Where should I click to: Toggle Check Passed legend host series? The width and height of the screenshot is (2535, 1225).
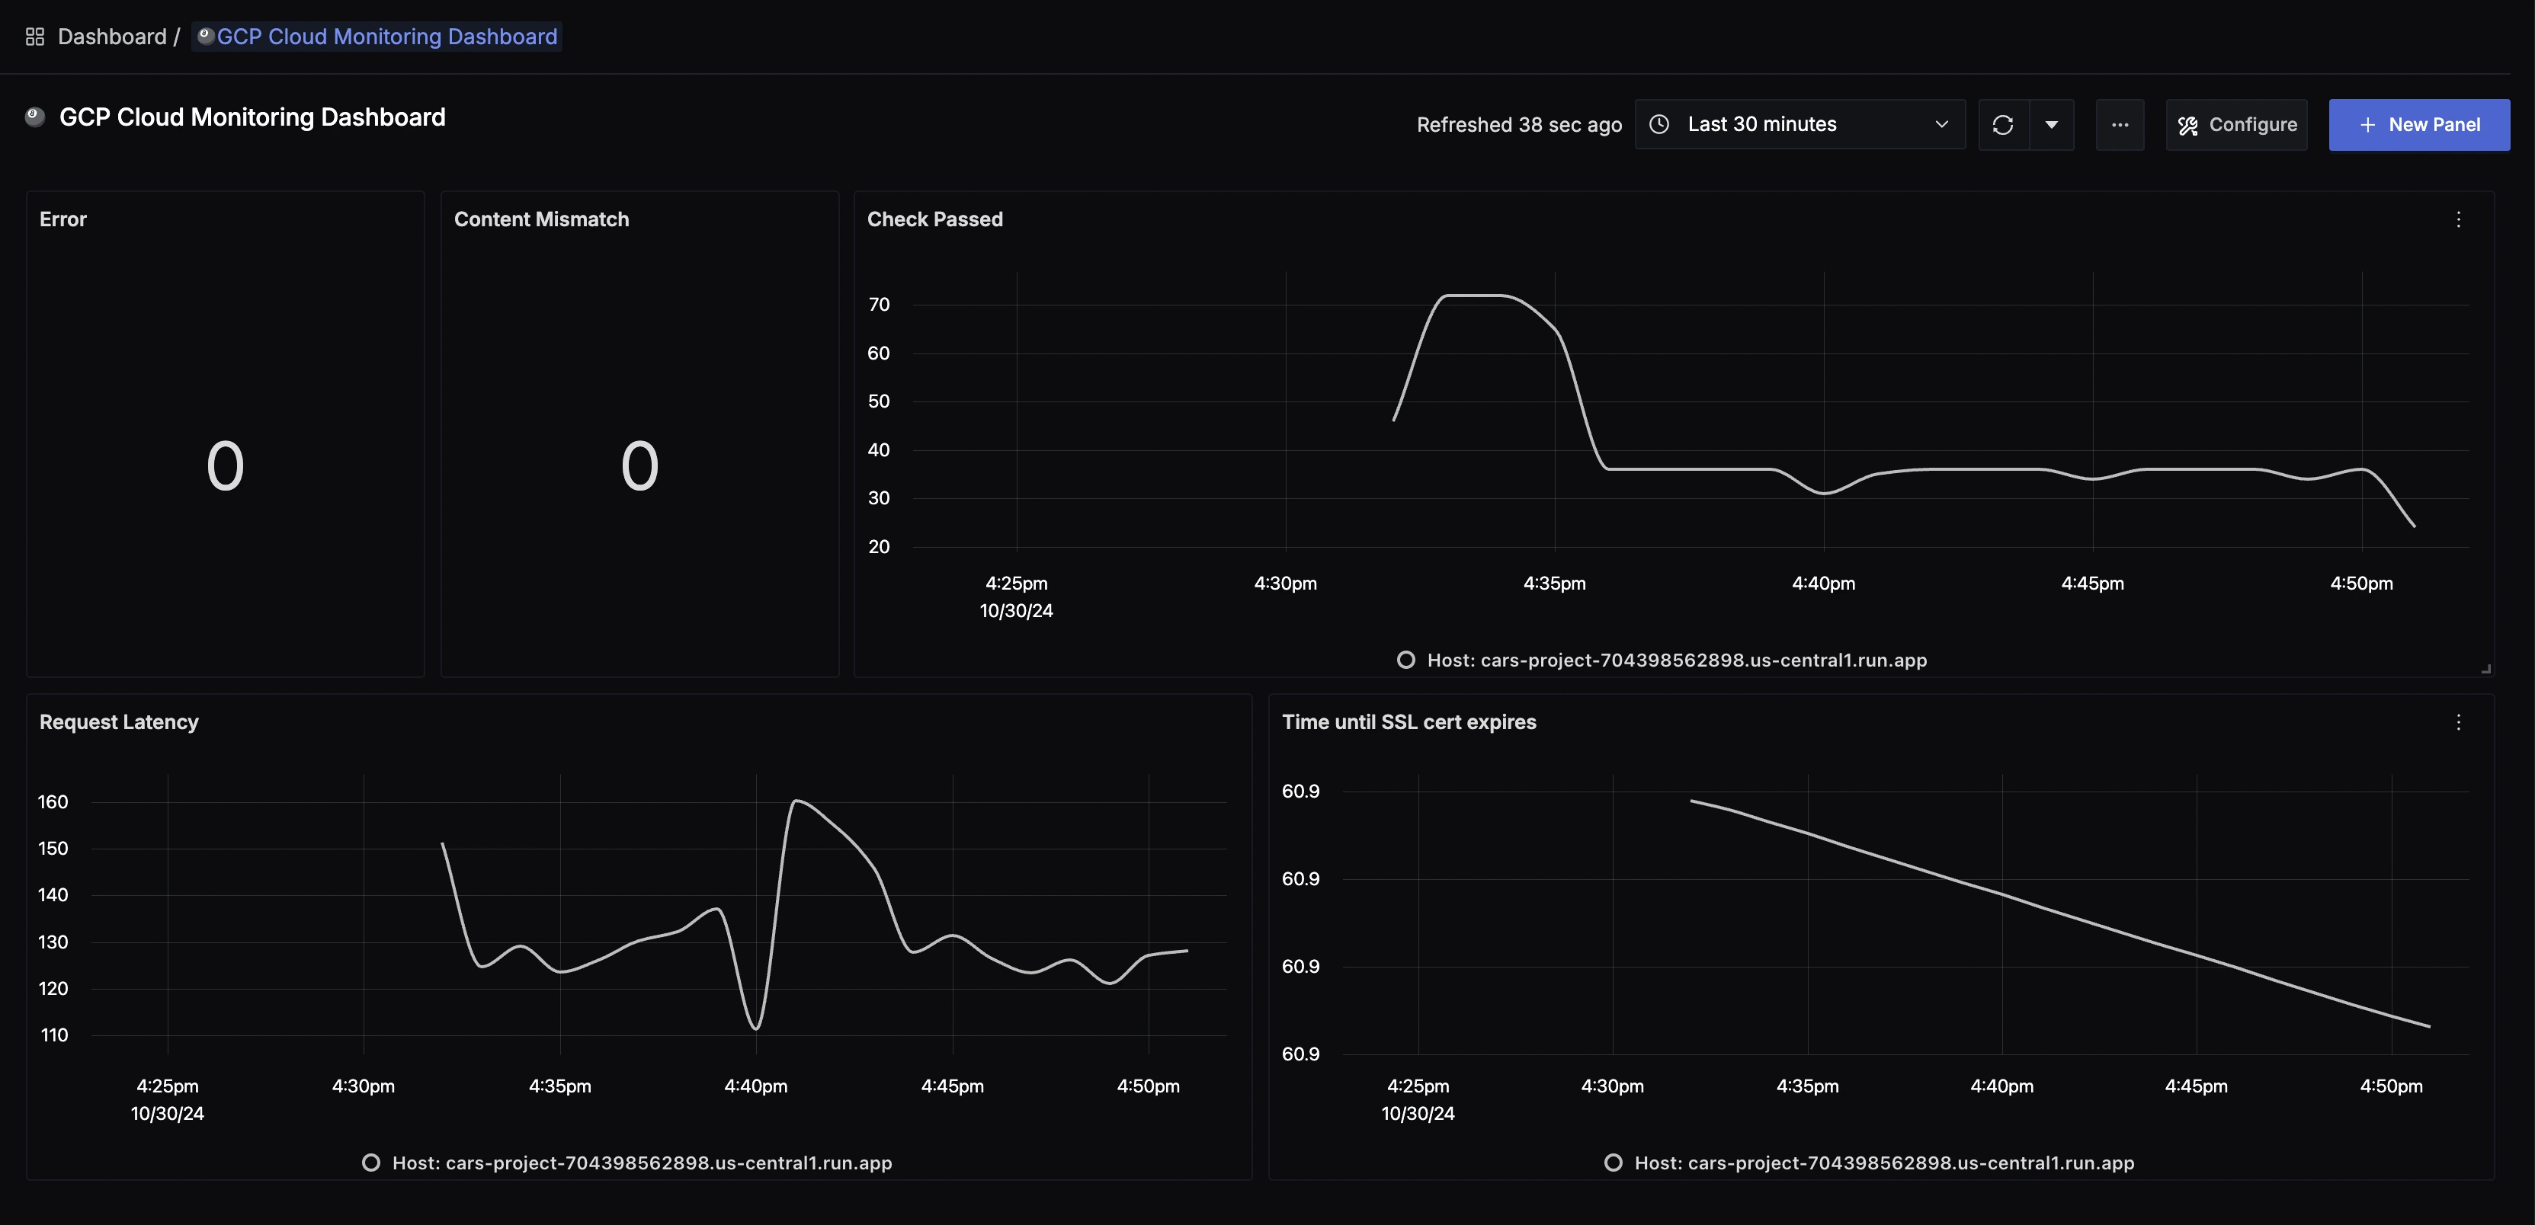1662,660
